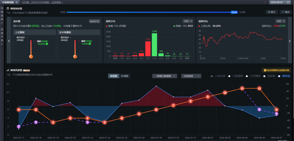The height and width of the screenshot is (141, 294).
Task: Click the right arrow to show next indicator cards
Action: (290, 41)
